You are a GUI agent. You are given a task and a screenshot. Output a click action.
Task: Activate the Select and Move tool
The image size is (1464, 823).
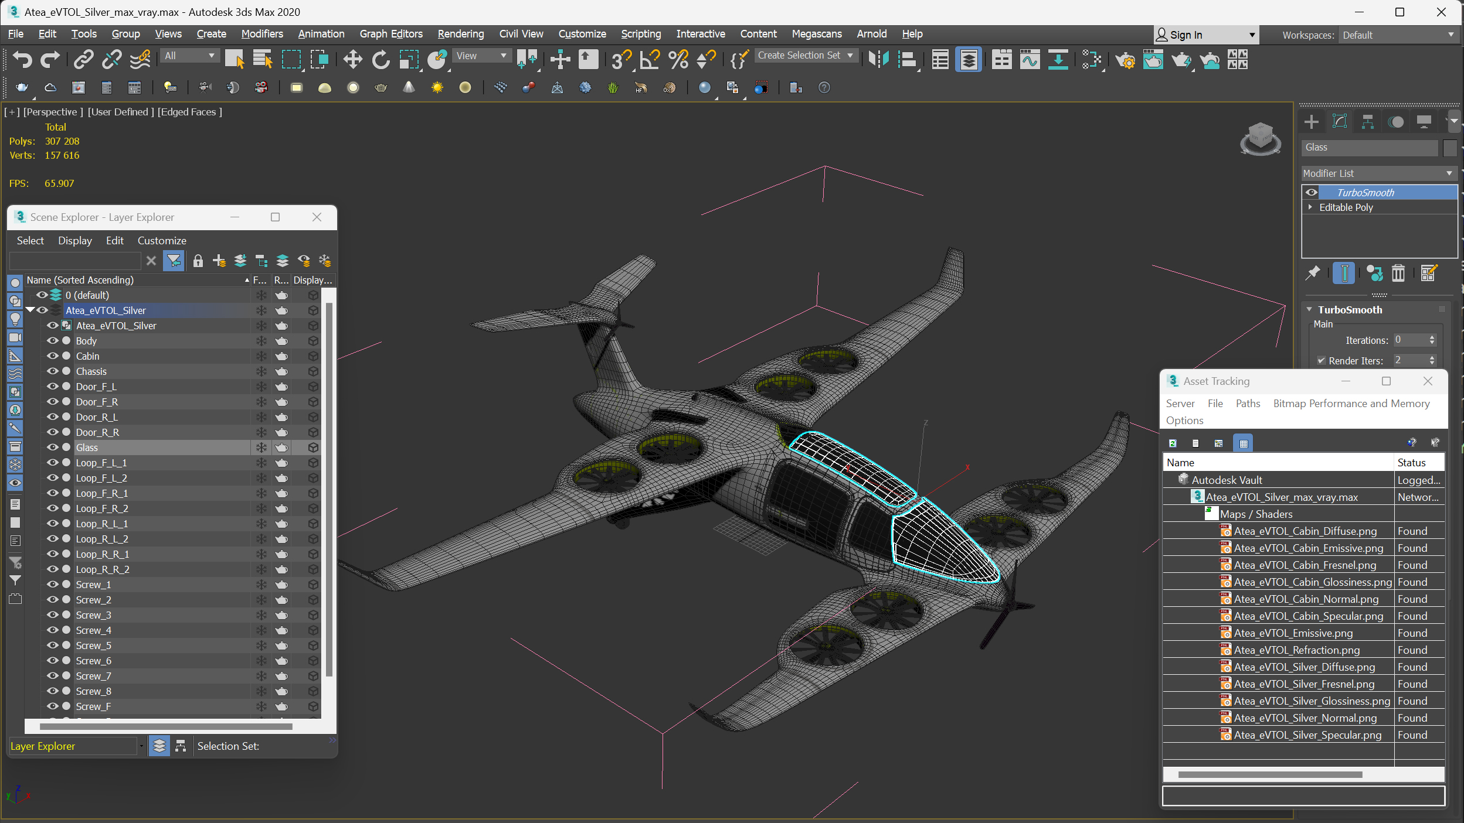point(352,59)
